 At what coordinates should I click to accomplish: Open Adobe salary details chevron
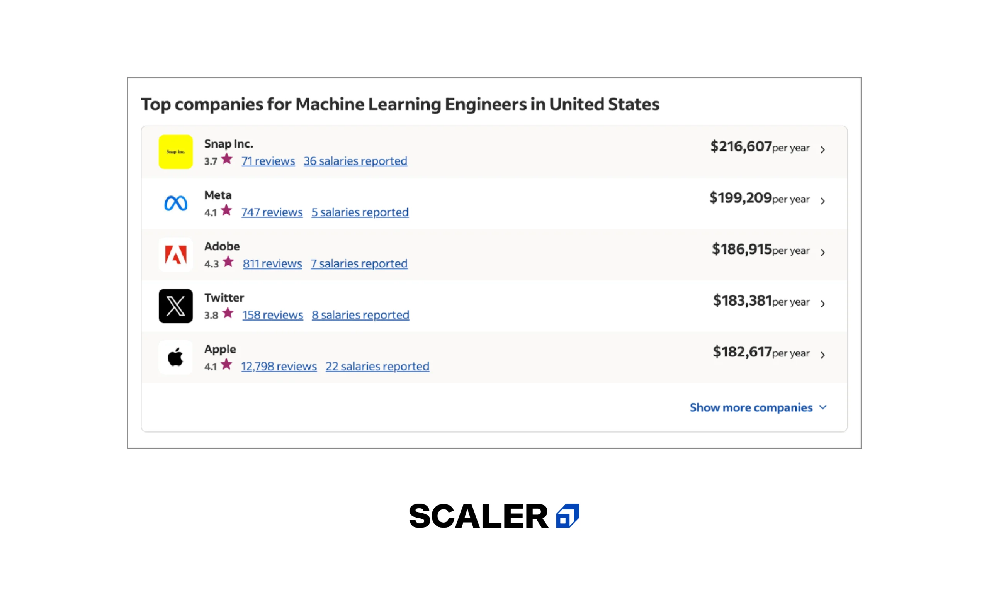coord(822,253)
